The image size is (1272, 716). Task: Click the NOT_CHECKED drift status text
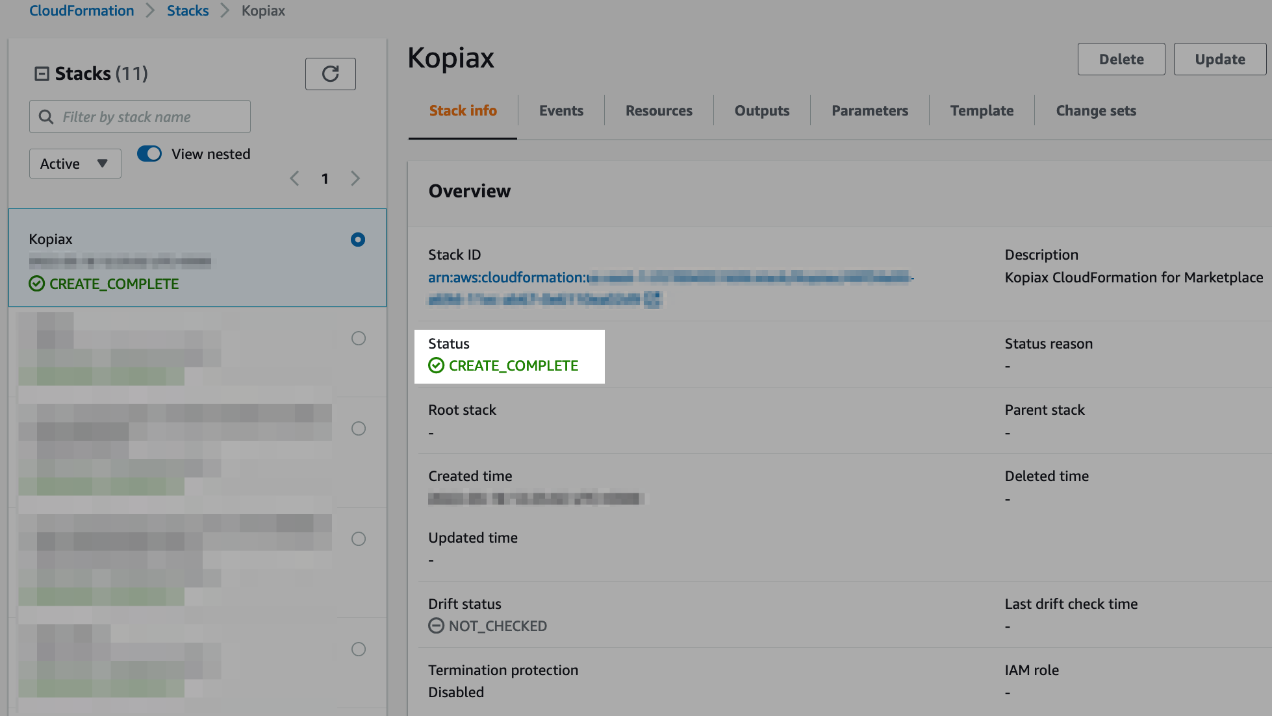point(498,626)
